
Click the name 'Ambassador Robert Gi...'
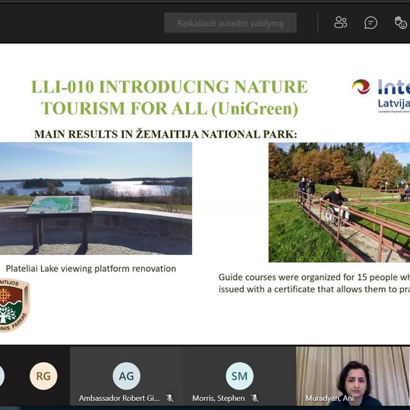(x=119, y=399)
